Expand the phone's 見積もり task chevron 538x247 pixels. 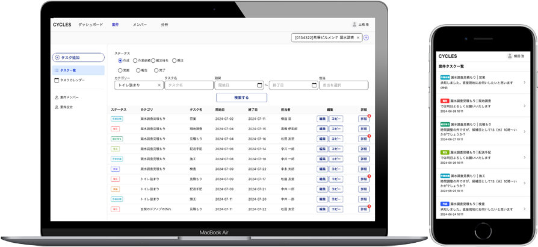(525, 131)
